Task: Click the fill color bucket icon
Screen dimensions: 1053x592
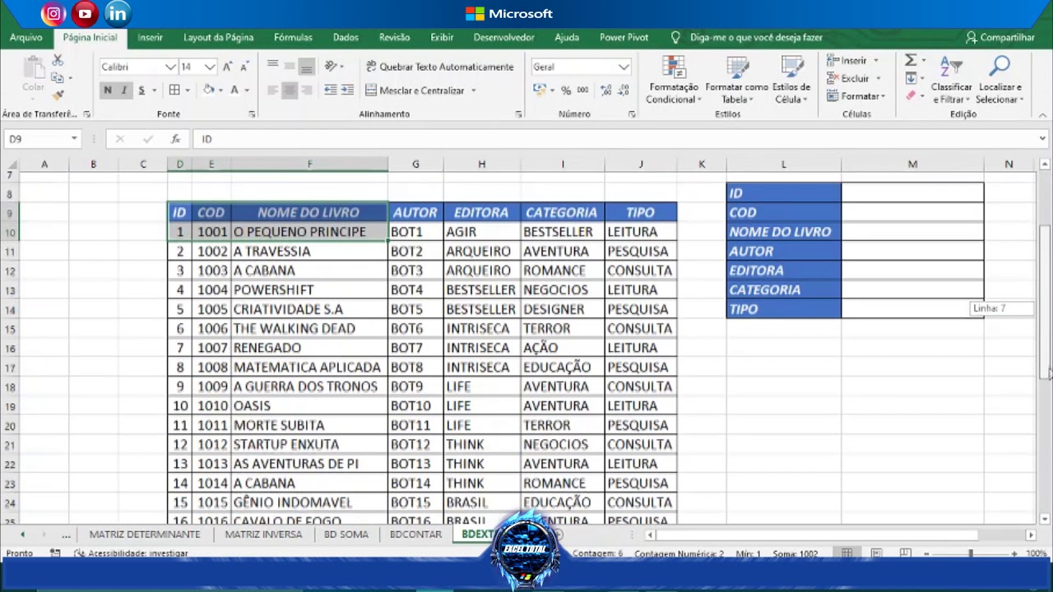Action: tap(209, 90)
